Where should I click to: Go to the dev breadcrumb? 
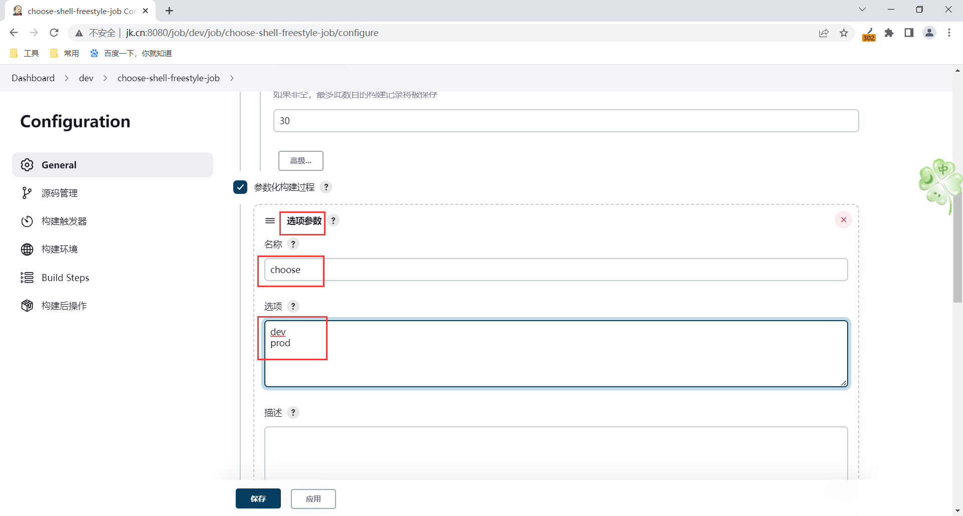86,78
